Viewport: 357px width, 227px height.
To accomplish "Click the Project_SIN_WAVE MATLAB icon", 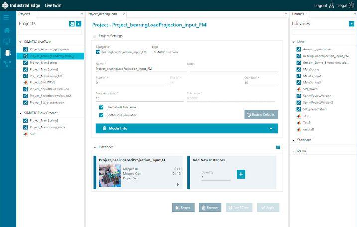I will point(26,82).
